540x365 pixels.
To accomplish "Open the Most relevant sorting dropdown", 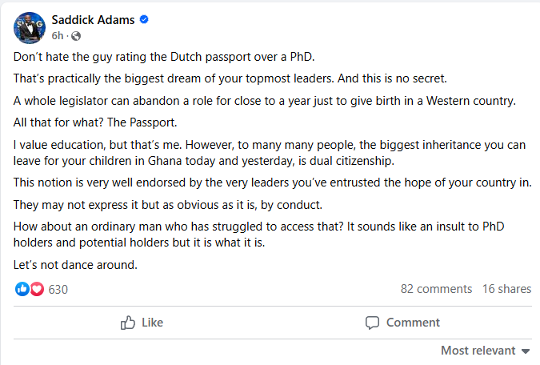I will (478, 351).
